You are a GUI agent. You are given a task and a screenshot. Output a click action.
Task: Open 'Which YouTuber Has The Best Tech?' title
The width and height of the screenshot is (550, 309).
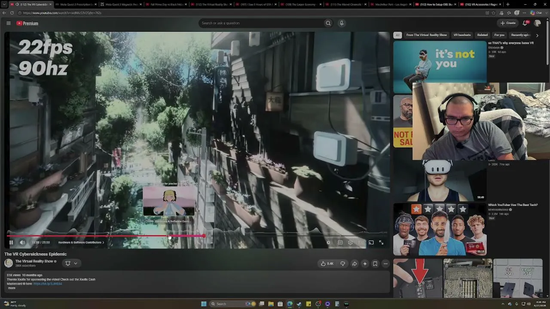pos(513,205)
